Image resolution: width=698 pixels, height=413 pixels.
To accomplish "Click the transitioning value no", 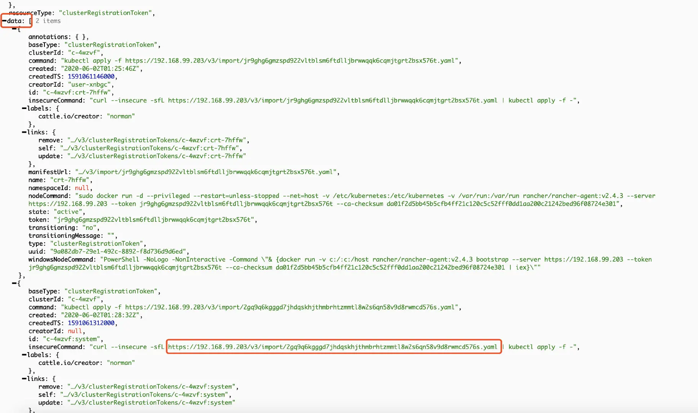I will point(90,228).
